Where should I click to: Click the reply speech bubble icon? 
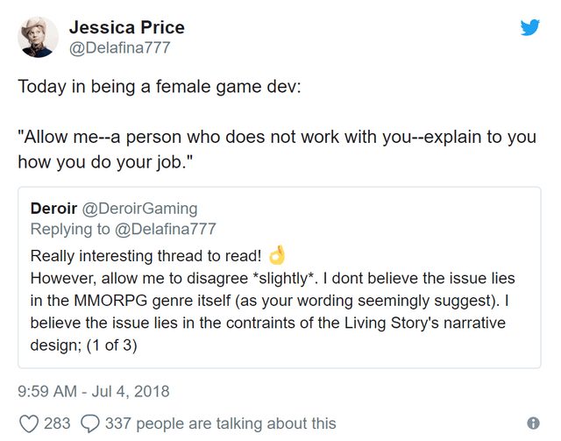90,423
